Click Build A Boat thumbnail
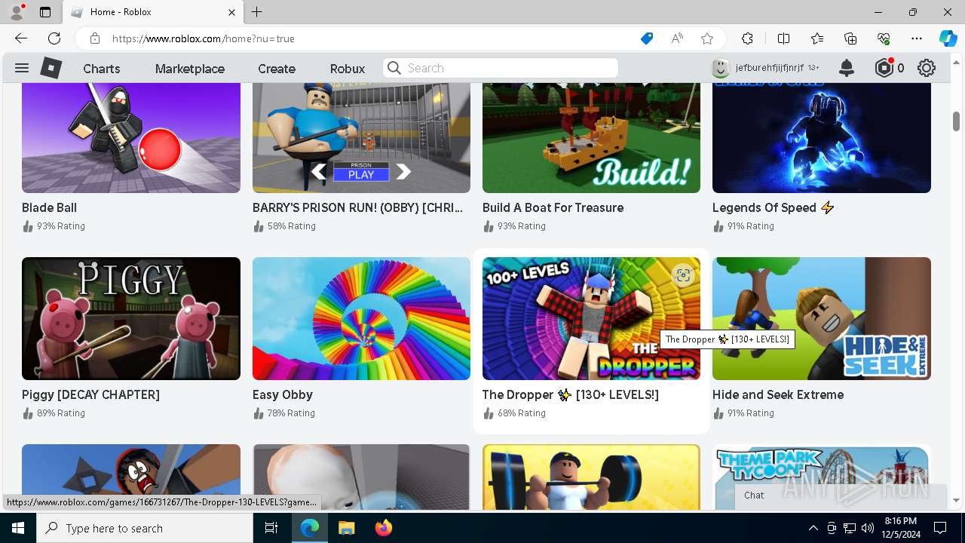This screenshot has height=543, width=965. 591,138
